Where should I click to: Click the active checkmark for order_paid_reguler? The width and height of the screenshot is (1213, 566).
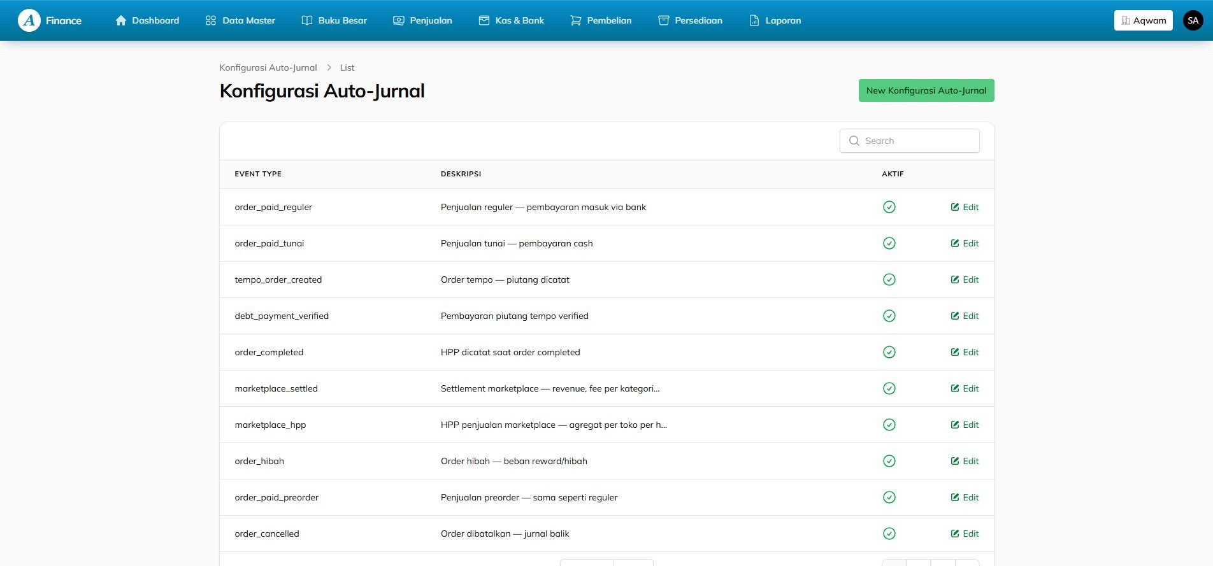click(889, 207)
